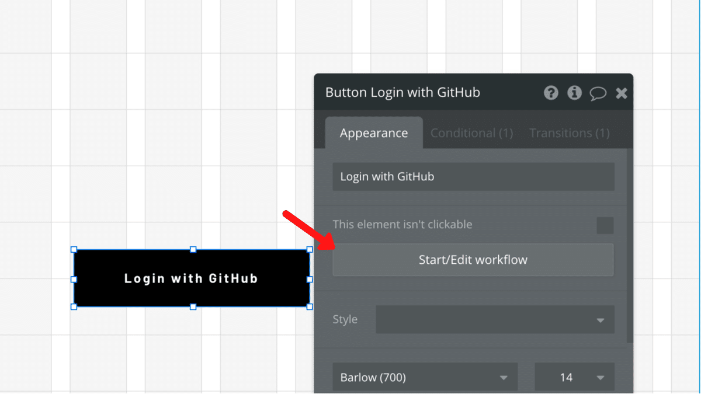Viewport: 701px width, 394px height.
Task: Open the Conditional (1) tab
Action: (x=471, y=133)
